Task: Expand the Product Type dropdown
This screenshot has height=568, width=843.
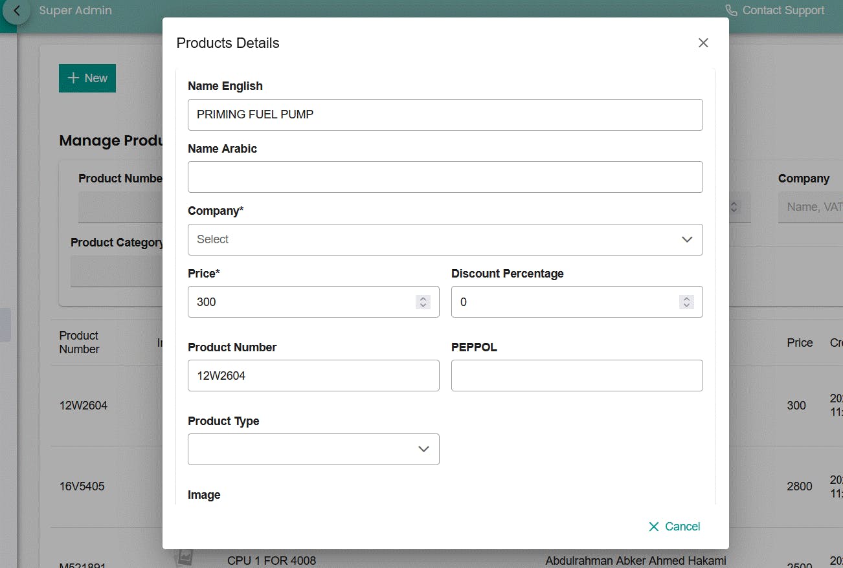Action: point(313,449)
